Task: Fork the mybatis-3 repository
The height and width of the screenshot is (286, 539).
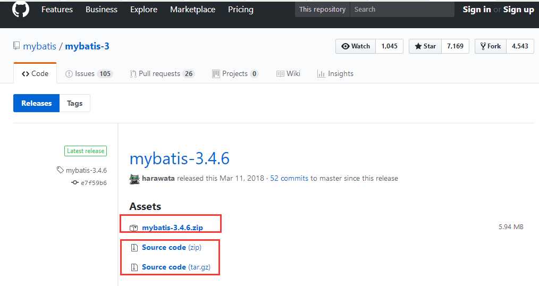Action: click(491, 46)
